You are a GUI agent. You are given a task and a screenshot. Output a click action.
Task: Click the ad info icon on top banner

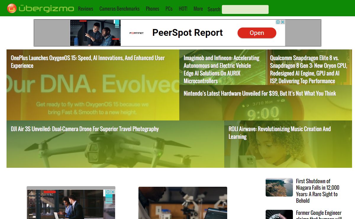(278, 22)
